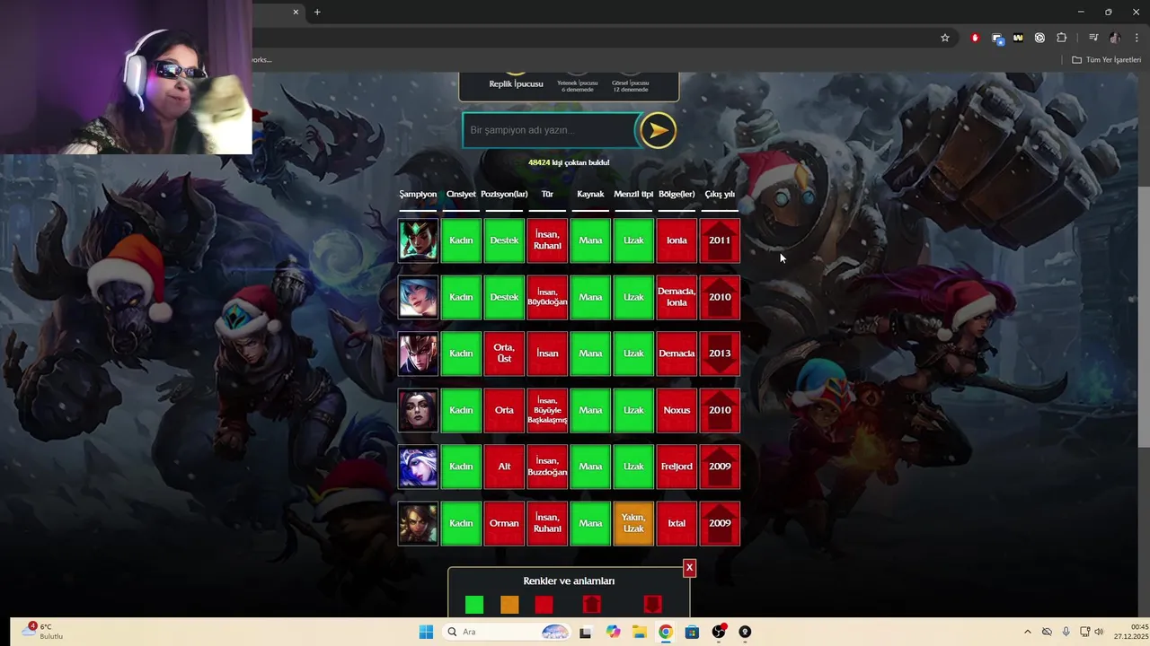Submit guess with the golden arrow button

click(x=658, y=130)
